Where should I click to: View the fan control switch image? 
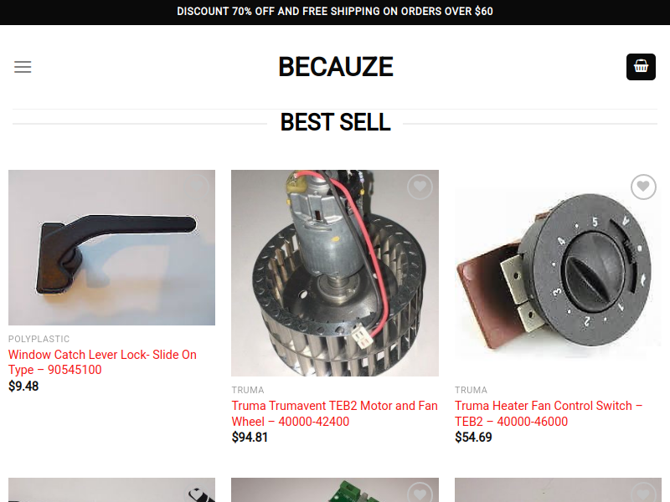[x=558, y=274]
